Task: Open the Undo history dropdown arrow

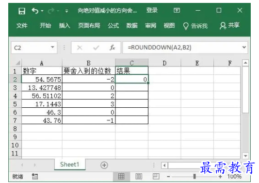Action: (42, 11)
